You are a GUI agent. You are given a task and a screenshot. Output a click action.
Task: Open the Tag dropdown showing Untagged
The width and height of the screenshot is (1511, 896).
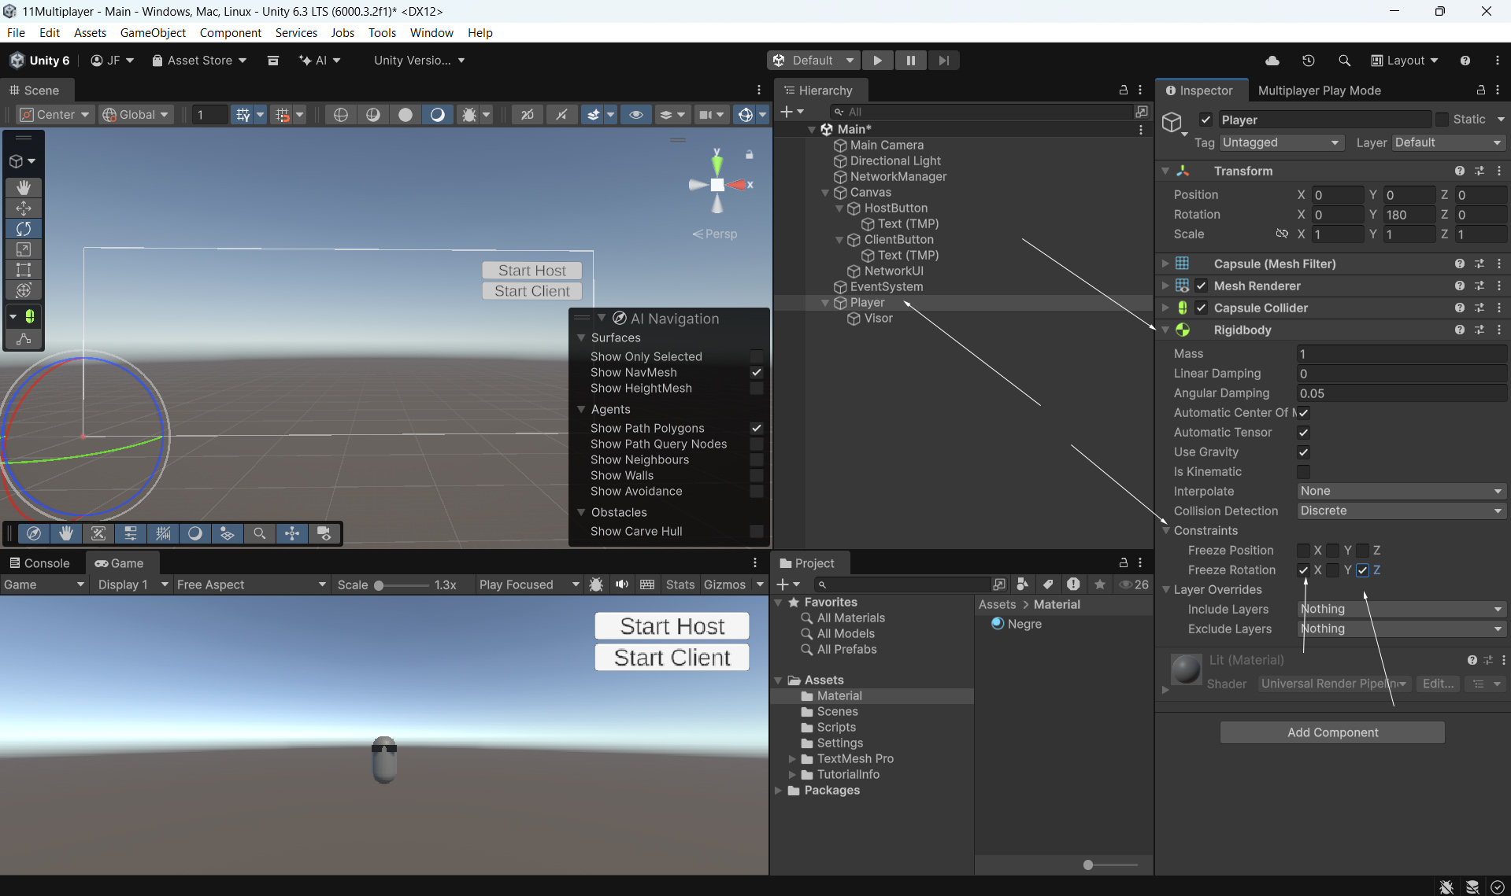click(x=1280, y=142)
